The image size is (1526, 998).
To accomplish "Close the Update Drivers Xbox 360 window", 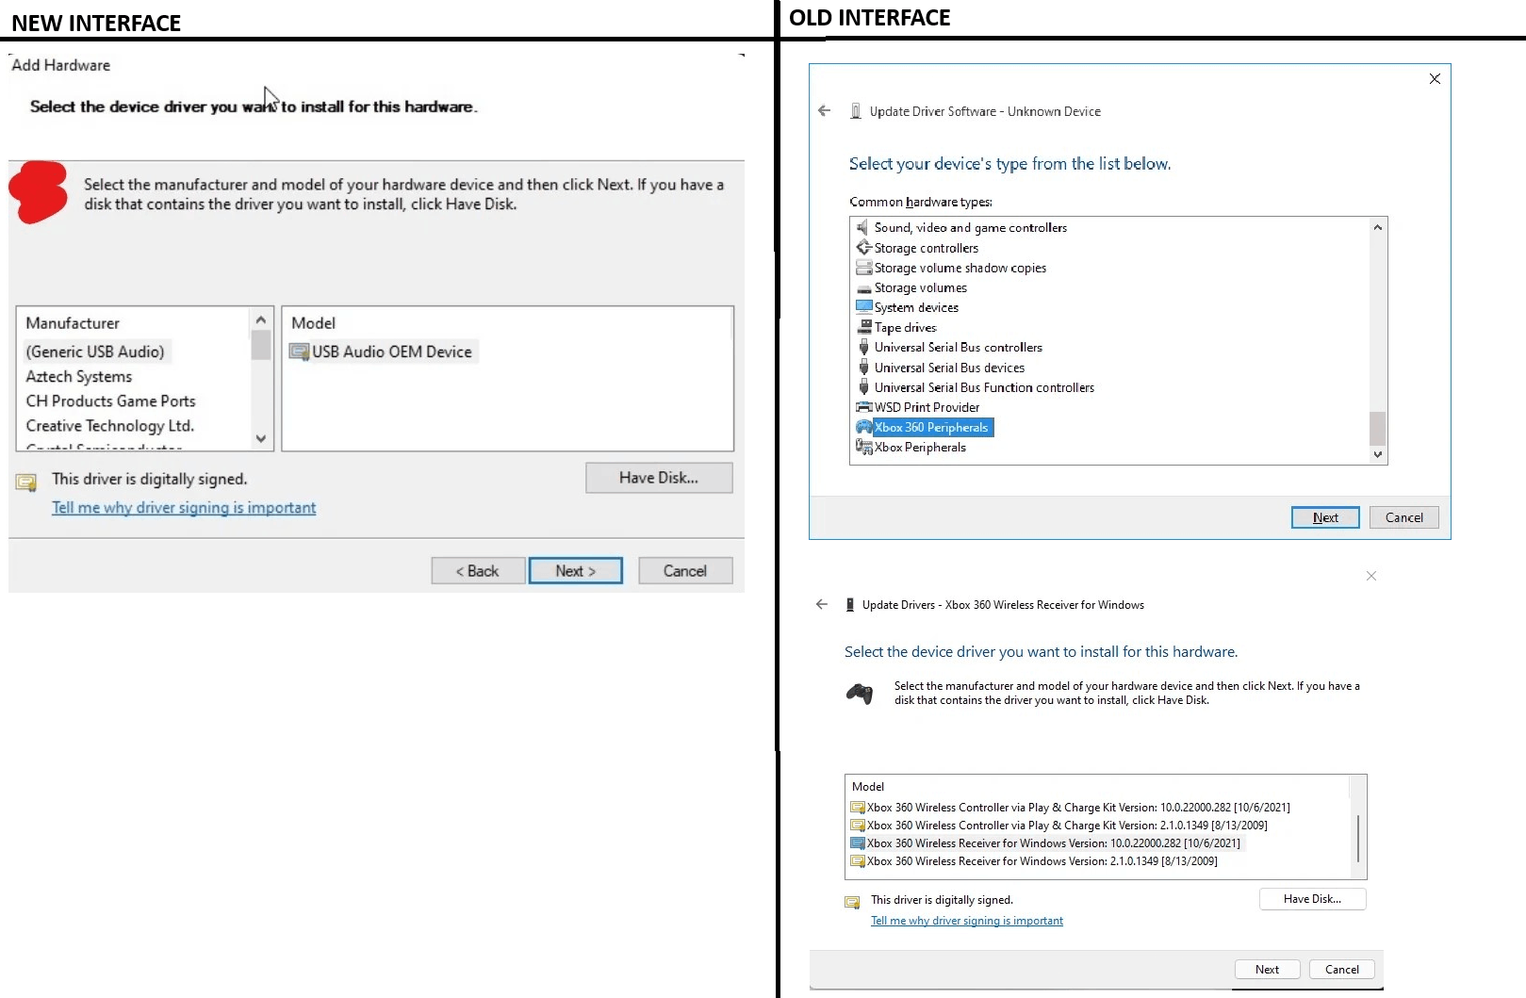I will [1371, 576].
